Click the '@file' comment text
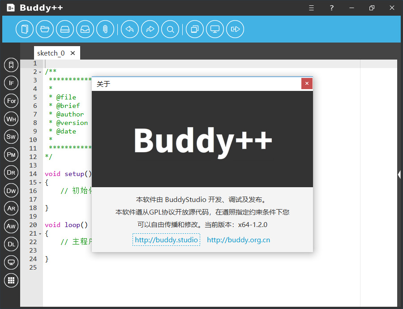The width and height of the screenshot is (403, 309). coord(66,98)
